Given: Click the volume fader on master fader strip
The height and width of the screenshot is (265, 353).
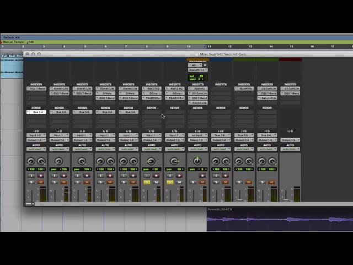Looking at the screenshot, I should point(286,200).
